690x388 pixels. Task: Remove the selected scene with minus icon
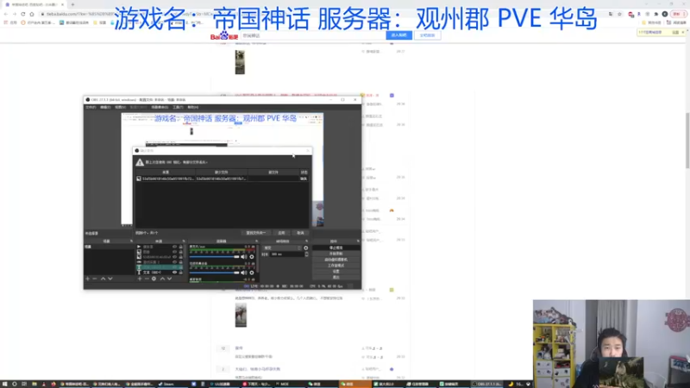pyautogui.click(x=95, y=278)
